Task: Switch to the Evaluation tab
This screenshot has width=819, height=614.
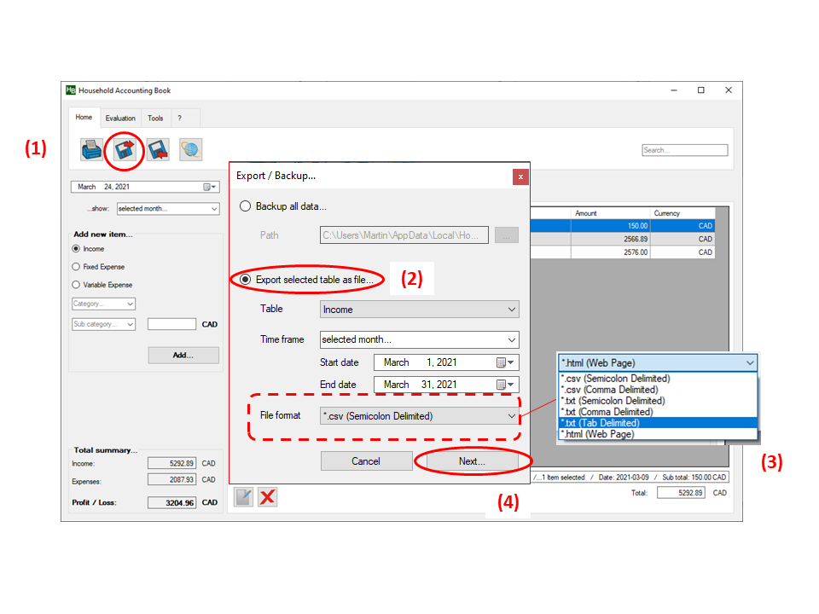Action: pos(120,119)
